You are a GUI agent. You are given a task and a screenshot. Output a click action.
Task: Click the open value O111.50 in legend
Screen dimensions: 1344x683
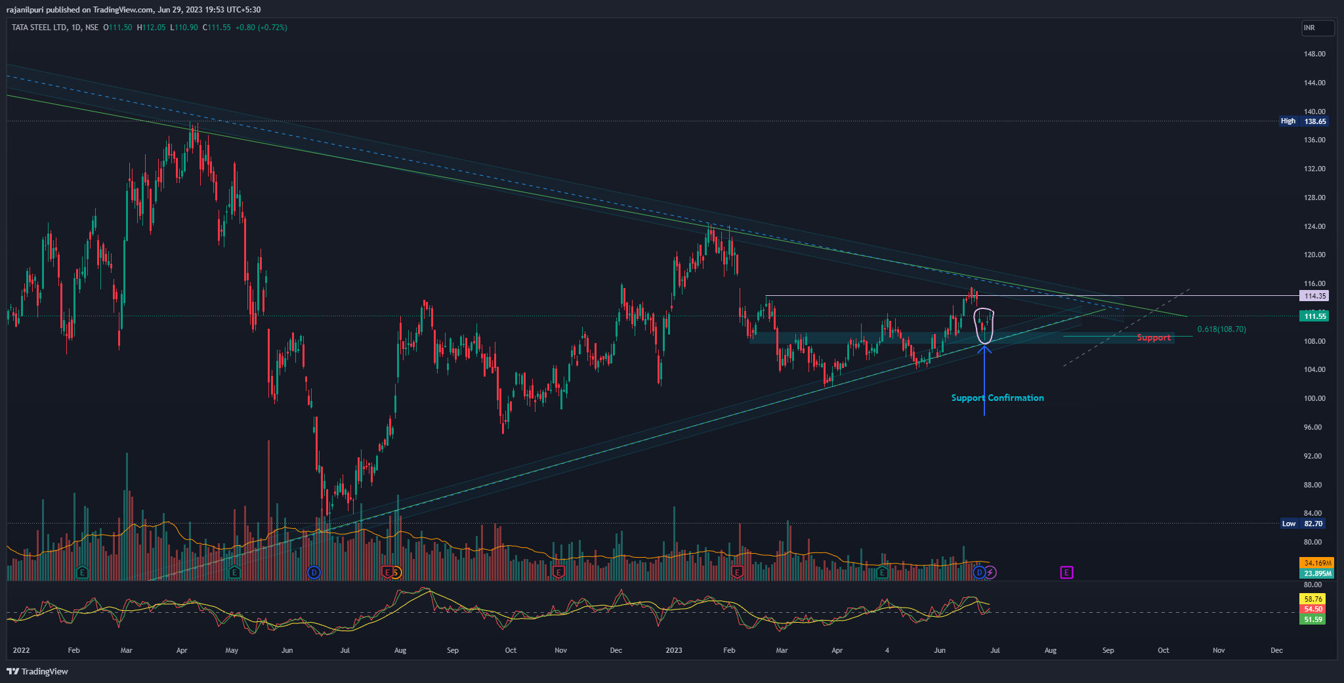[x=117, y=28]
